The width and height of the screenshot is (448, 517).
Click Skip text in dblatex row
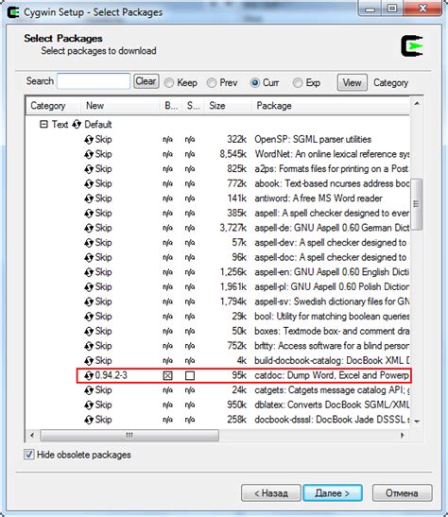coord(103,405)
